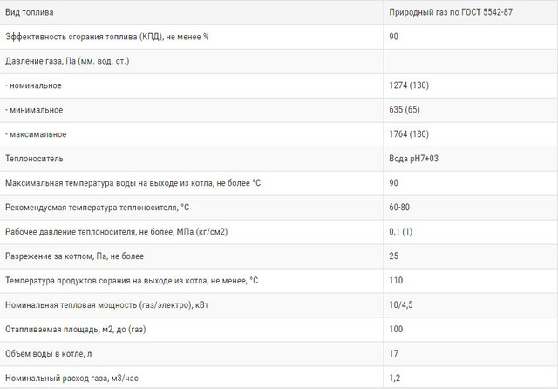Click the 'Давление газа, Па' row
Viewport: 558px width, 389px height.
[279, 61]
